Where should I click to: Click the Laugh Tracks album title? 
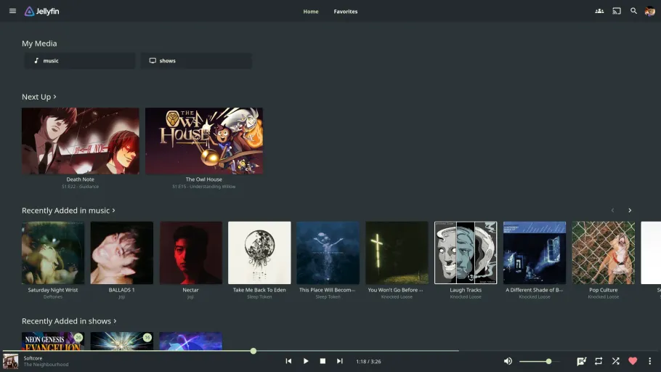point(466,290)
